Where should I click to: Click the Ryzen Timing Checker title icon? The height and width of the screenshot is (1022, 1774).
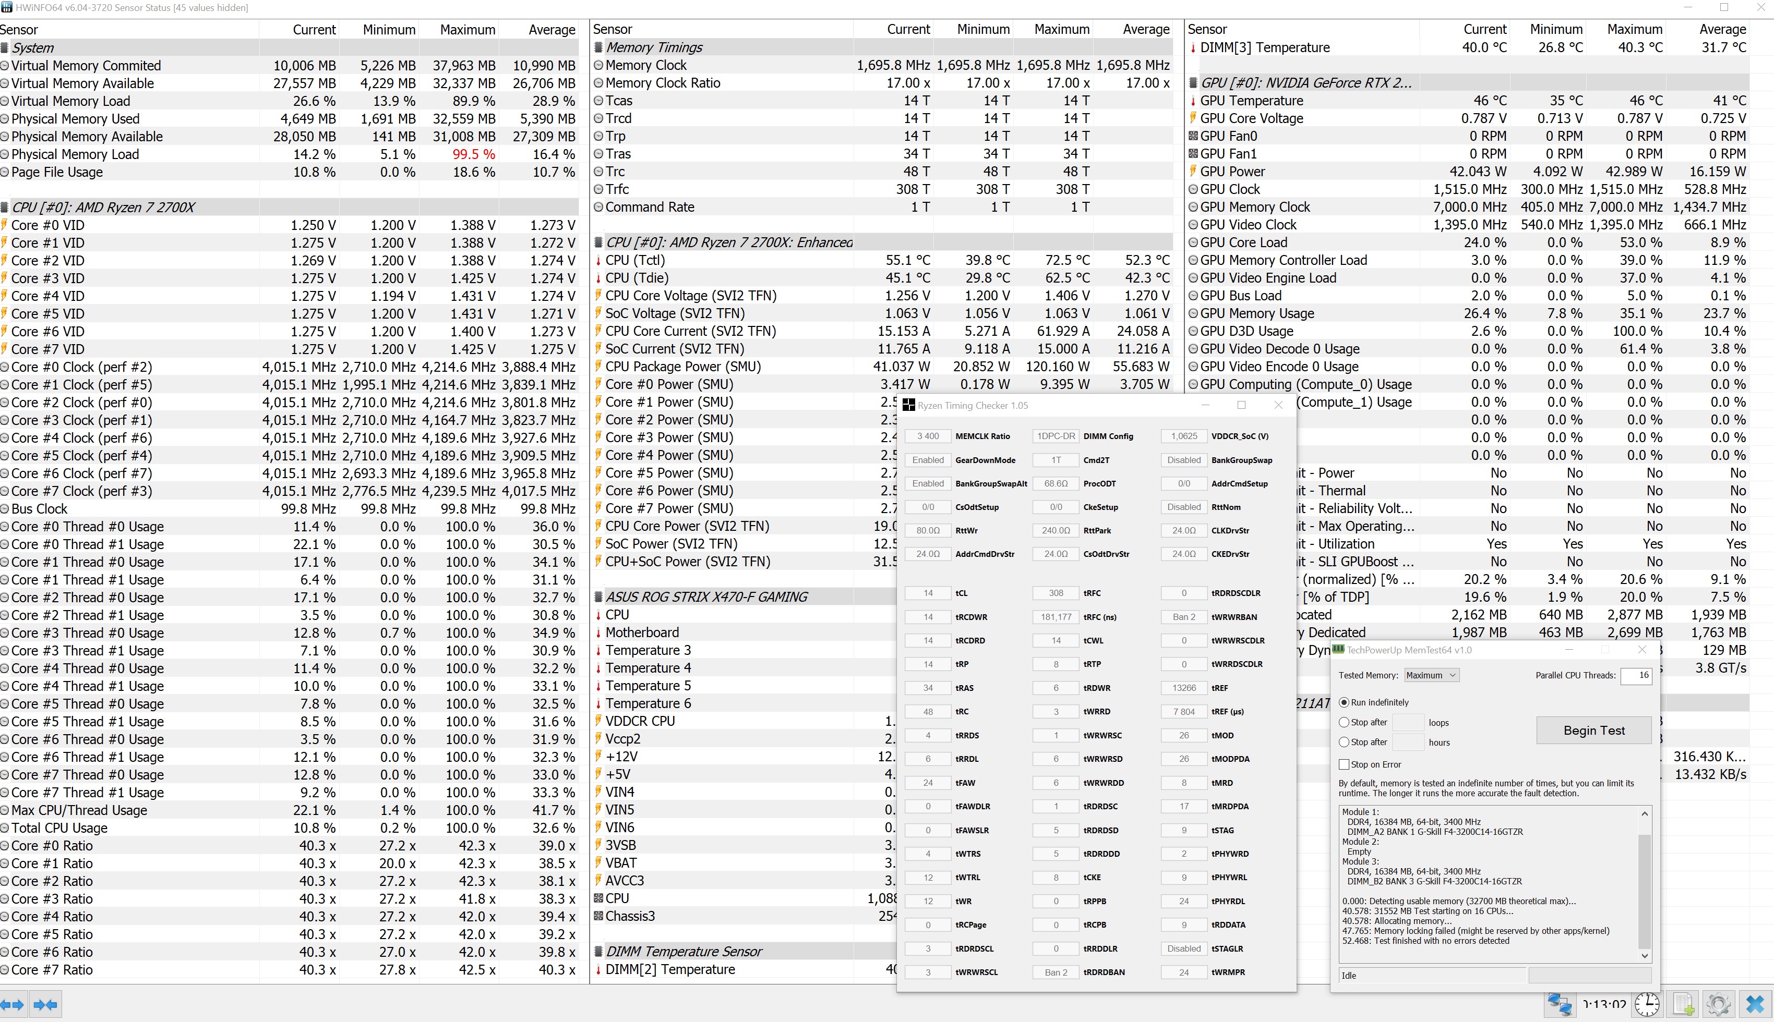(x=909, y=405)
